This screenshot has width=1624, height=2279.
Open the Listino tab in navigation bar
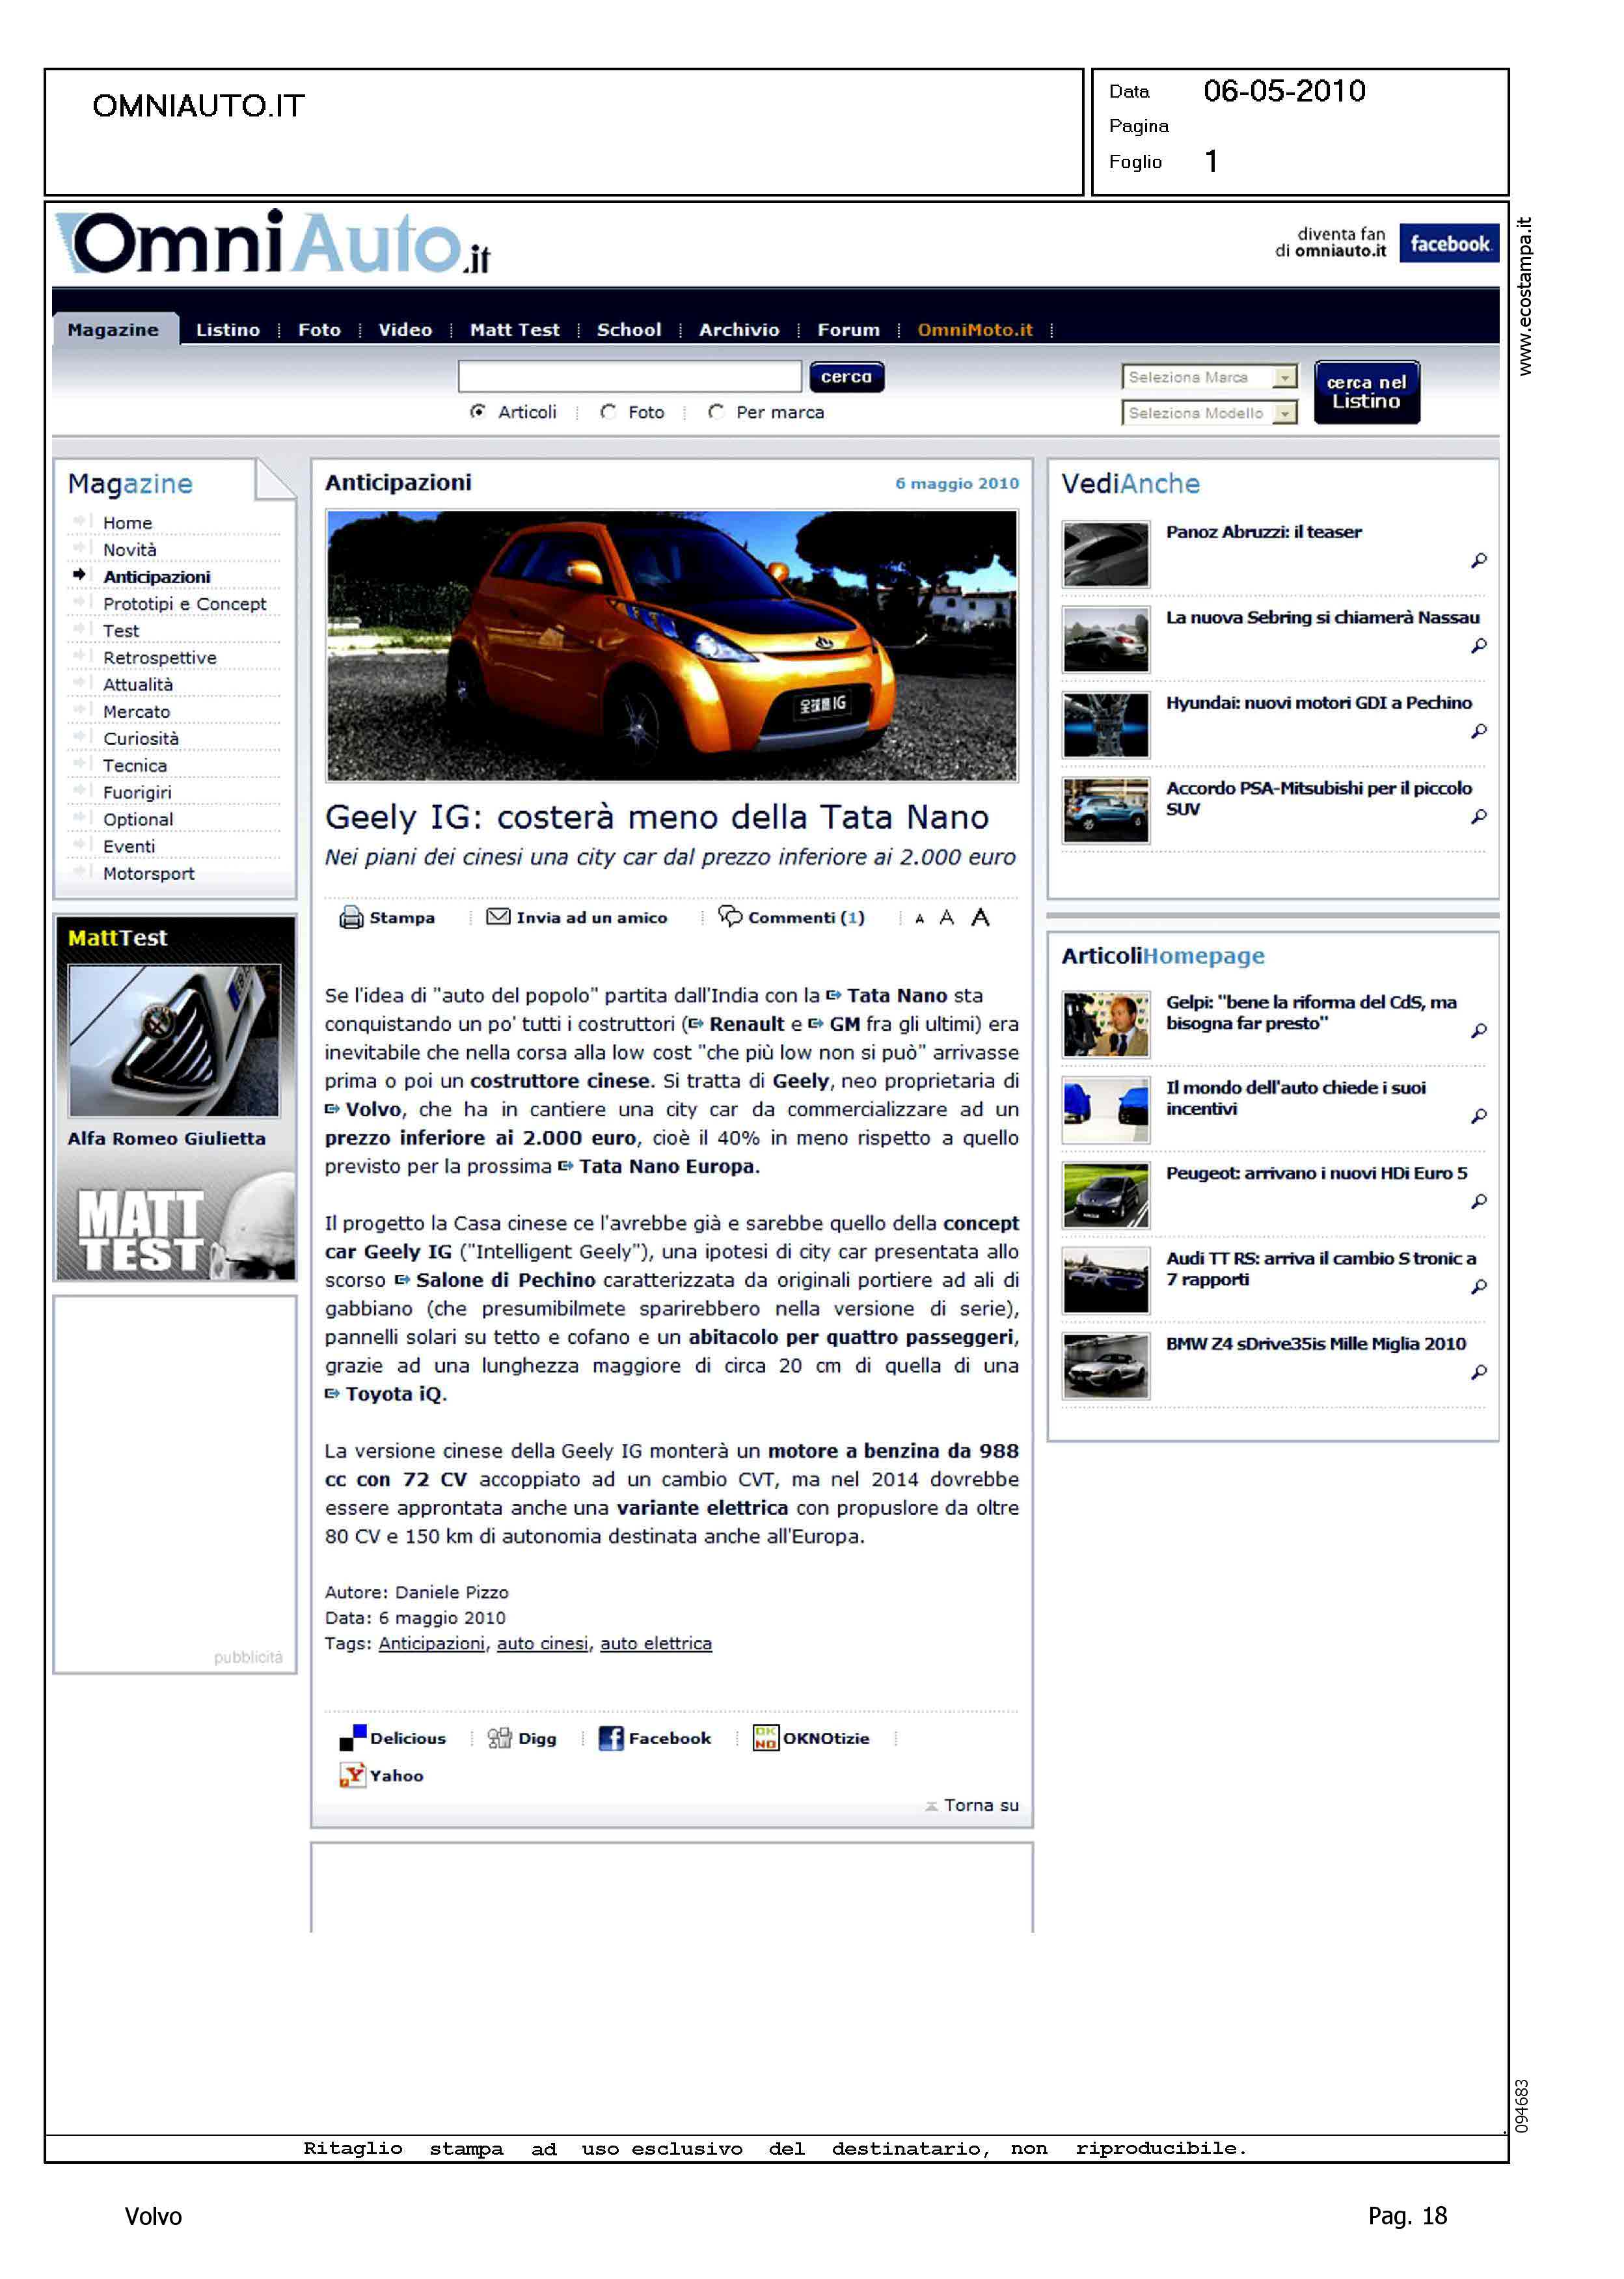(x=227, y=329)
